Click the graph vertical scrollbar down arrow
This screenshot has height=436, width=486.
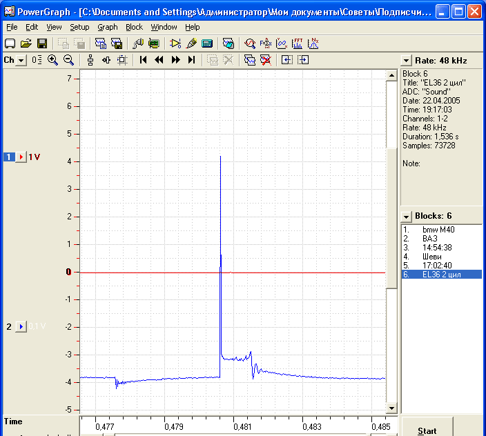pyautogui.click(x=391, y=408)
